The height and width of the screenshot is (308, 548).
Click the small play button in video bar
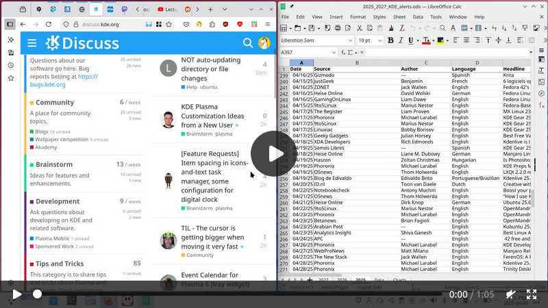(x=16, y=294)
